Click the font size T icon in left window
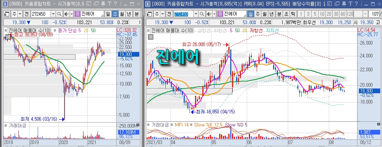Image resolution: width=382 pixels, height=147 pixels. coord(109,4)
